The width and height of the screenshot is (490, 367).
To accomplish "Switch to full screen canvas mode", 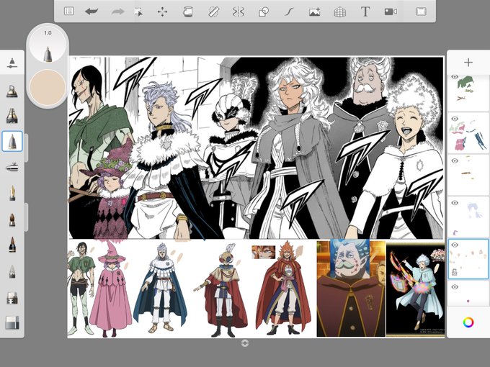I will point(421,12).
